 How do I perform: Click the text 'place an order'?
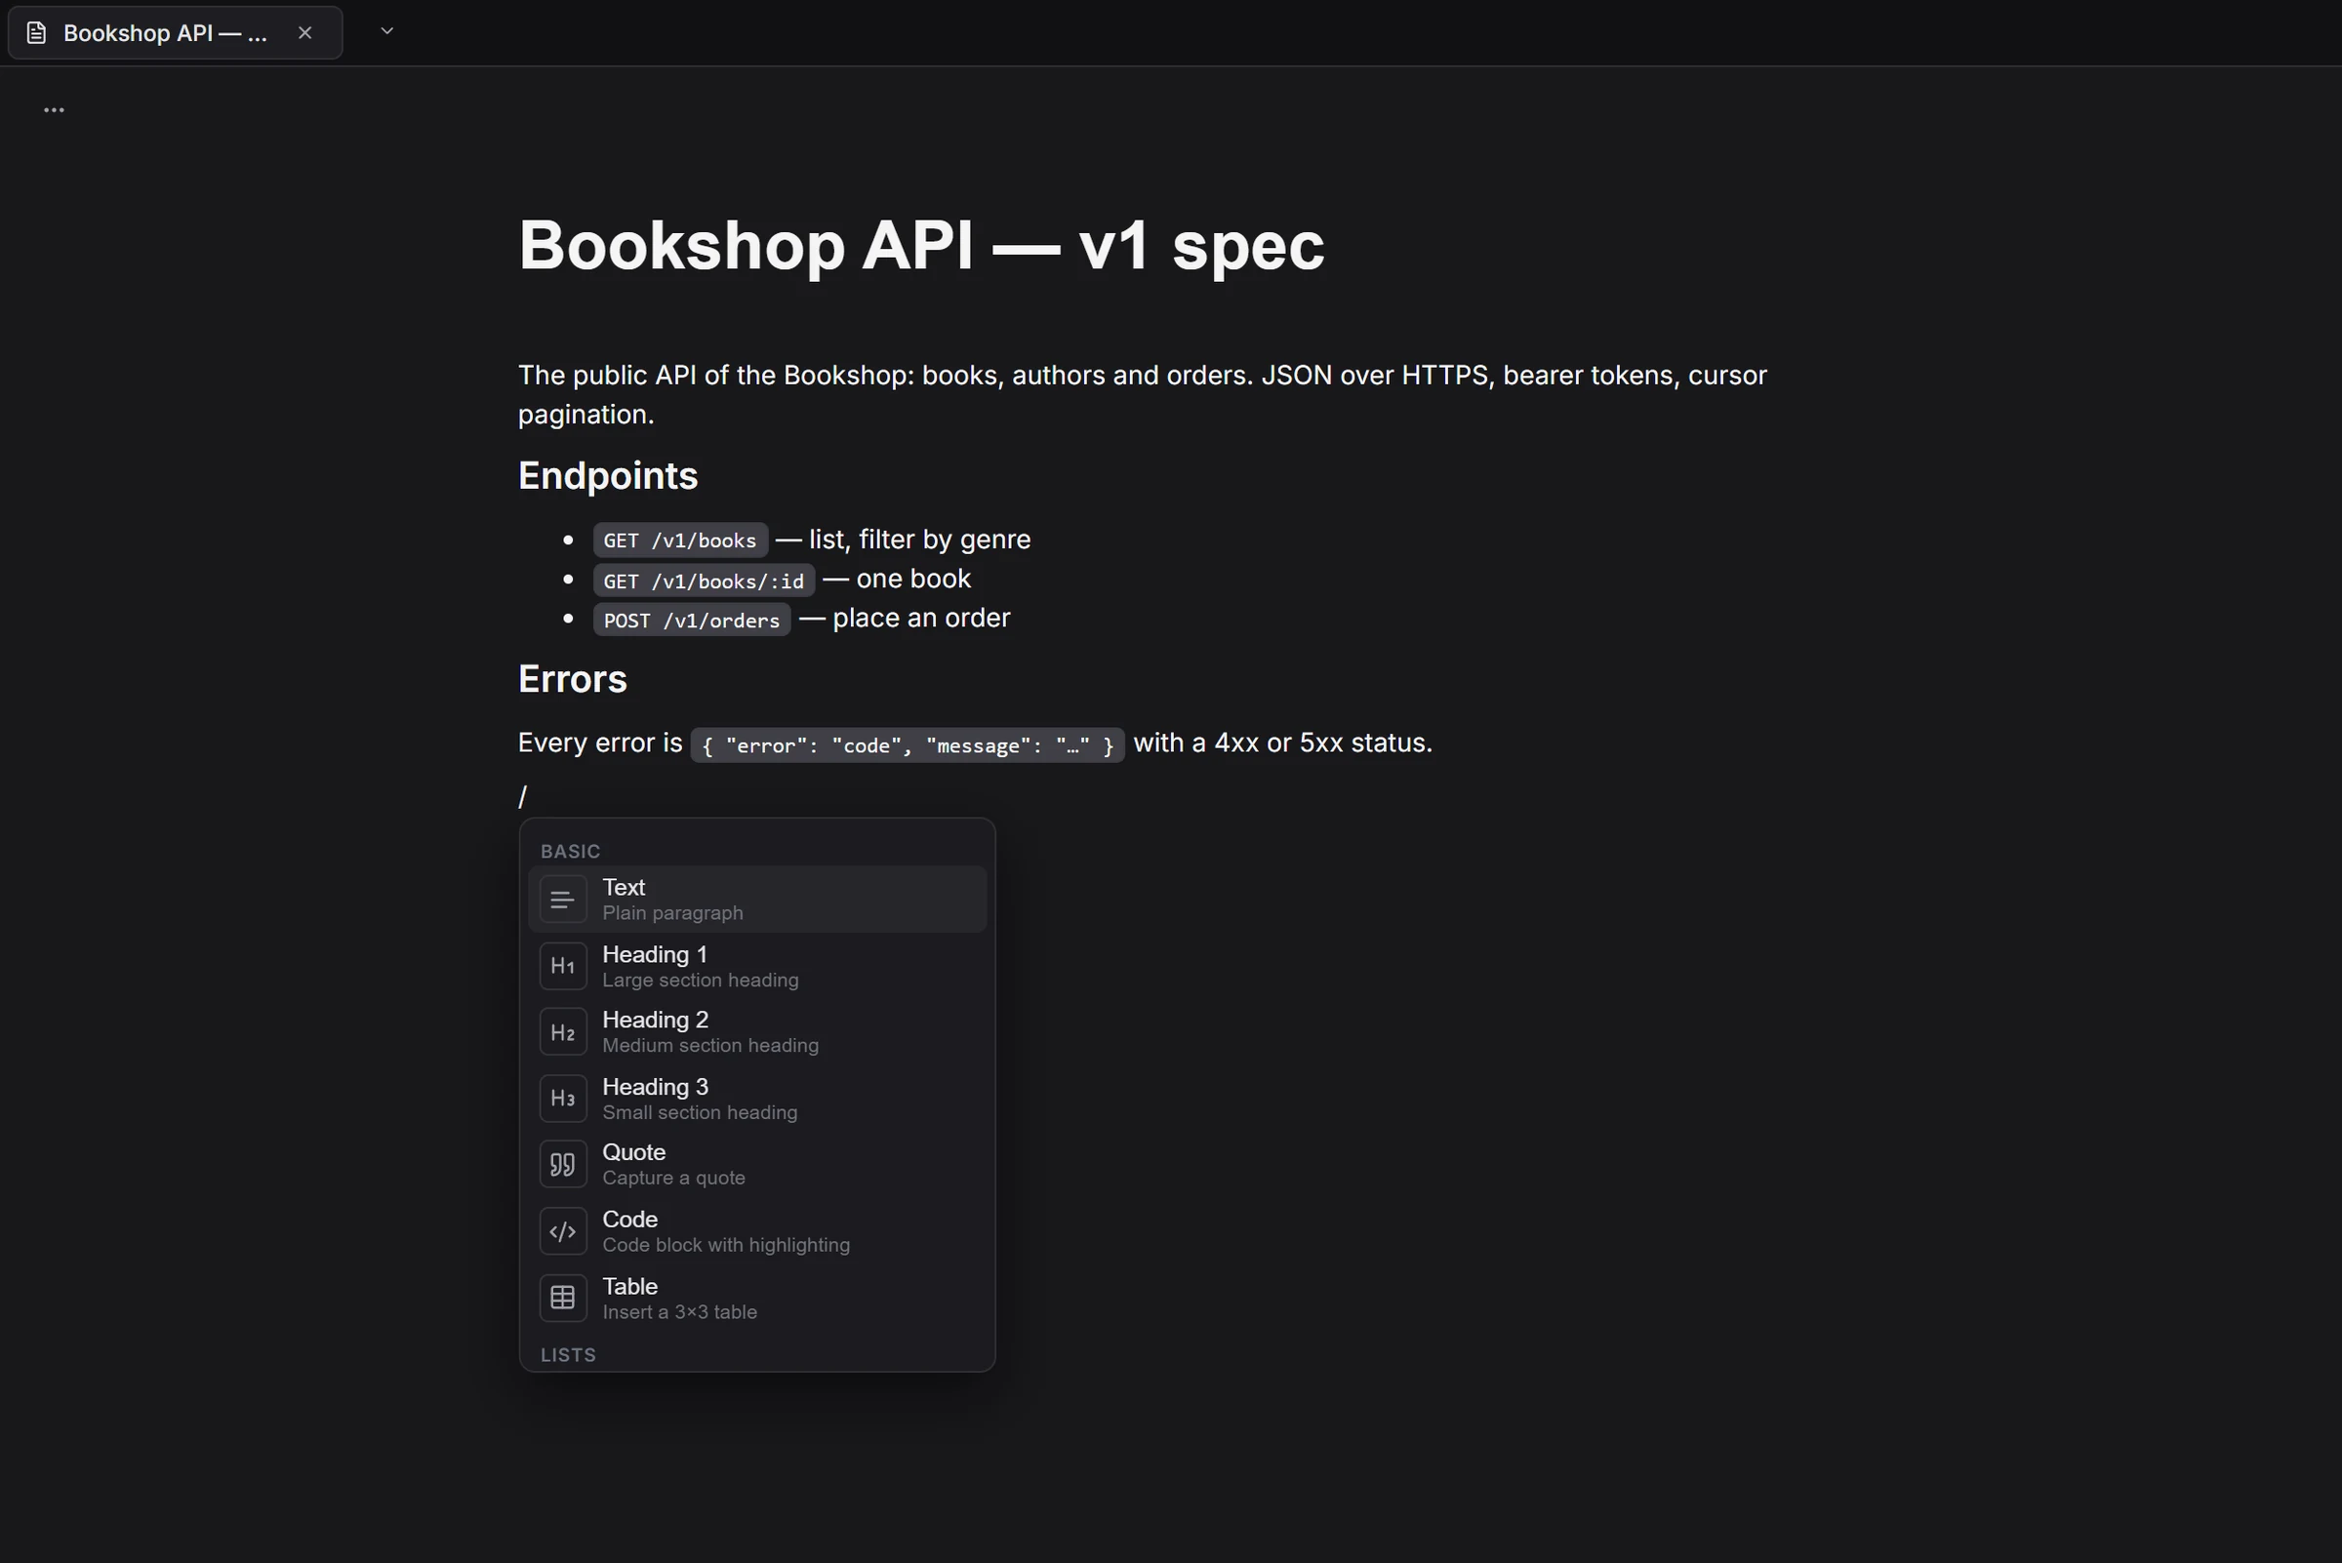(x=921, y=618)
